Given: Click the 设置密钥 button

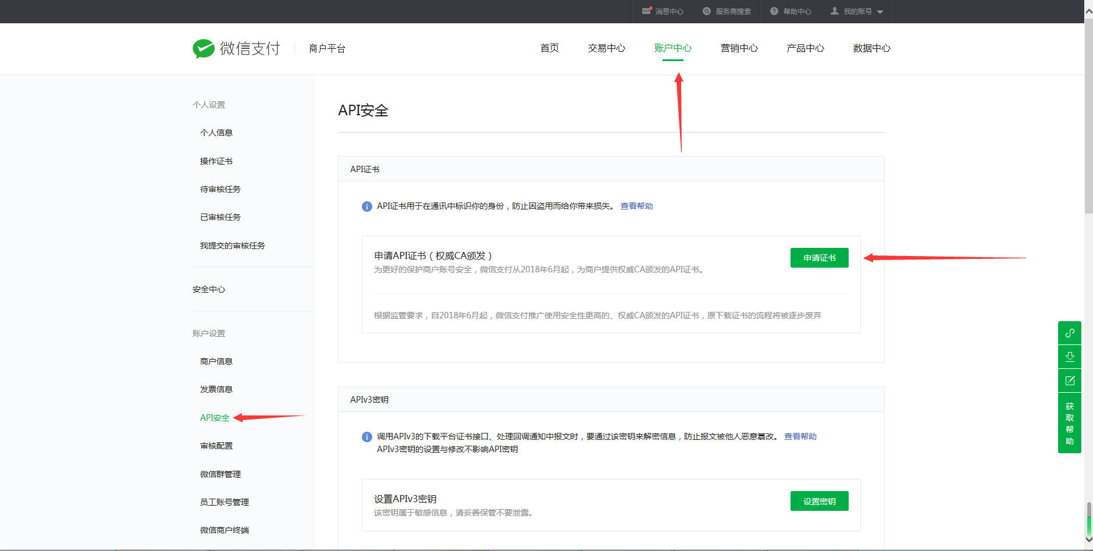Looking at the screenshot, I should point(820,501).
